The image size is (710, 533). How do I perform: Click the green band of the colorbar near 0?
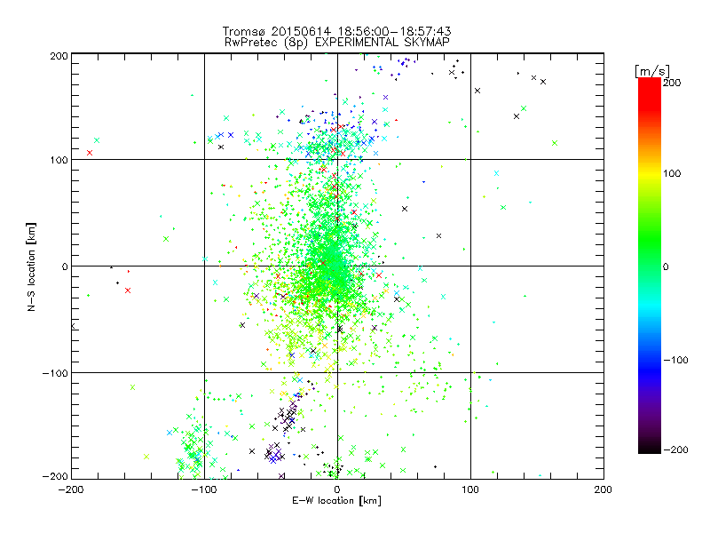tap(650, 266)
